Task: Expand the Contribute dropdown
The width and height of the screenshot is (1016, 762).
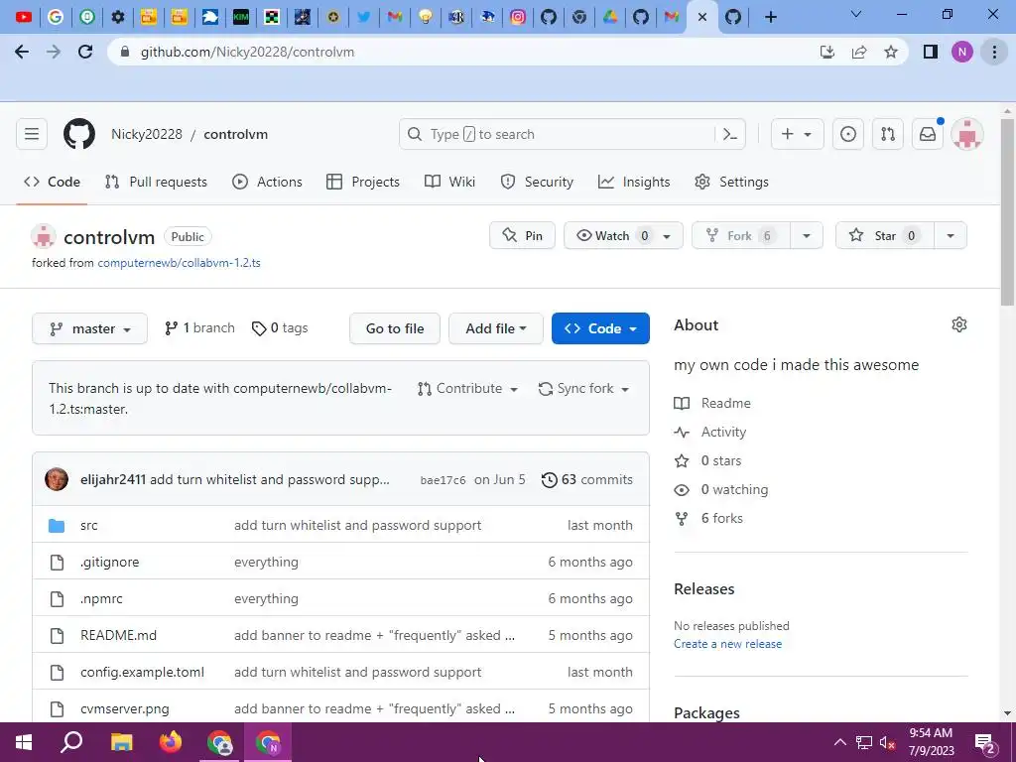Action: coord(468,389)
